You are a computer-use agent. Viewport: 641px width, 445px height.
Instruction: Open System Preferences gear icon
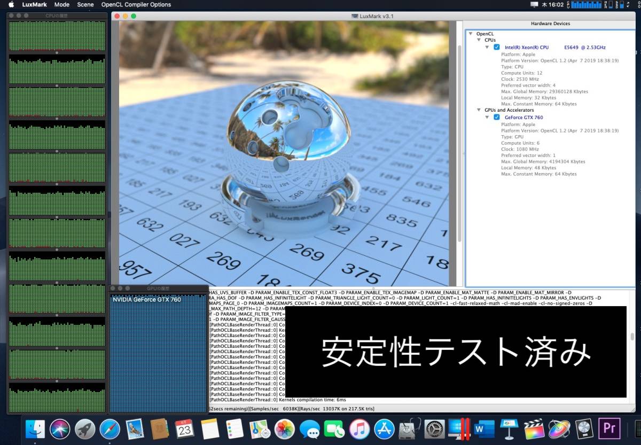pyautogui.click(x=435, y=428)
